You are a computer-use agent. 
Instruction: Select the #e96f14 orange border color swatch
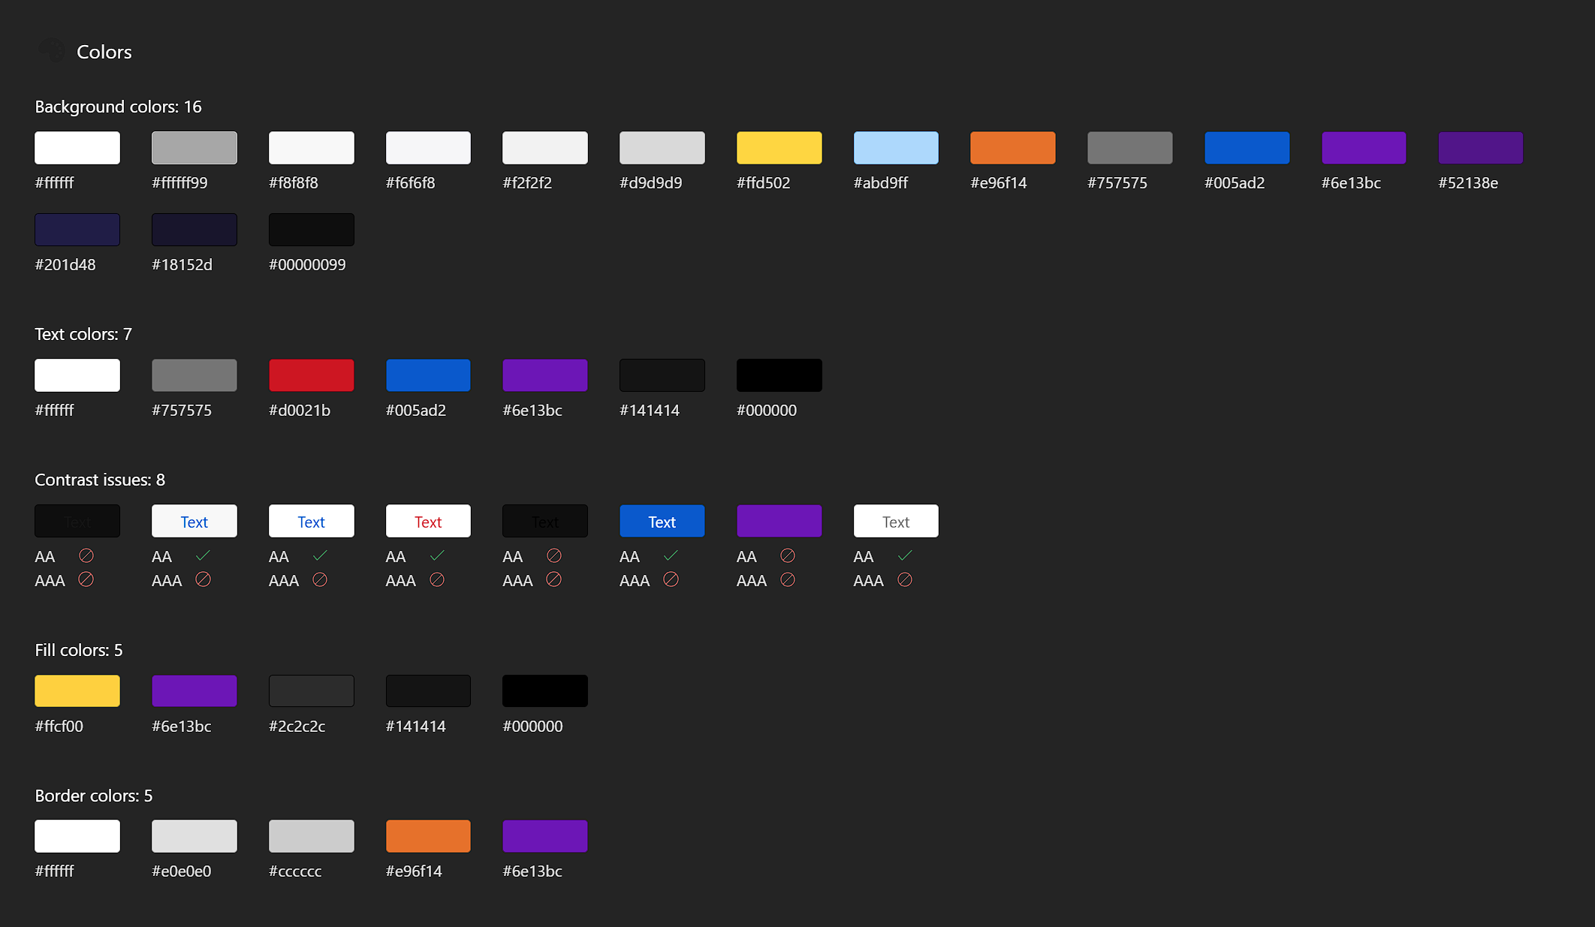point(428,835)
